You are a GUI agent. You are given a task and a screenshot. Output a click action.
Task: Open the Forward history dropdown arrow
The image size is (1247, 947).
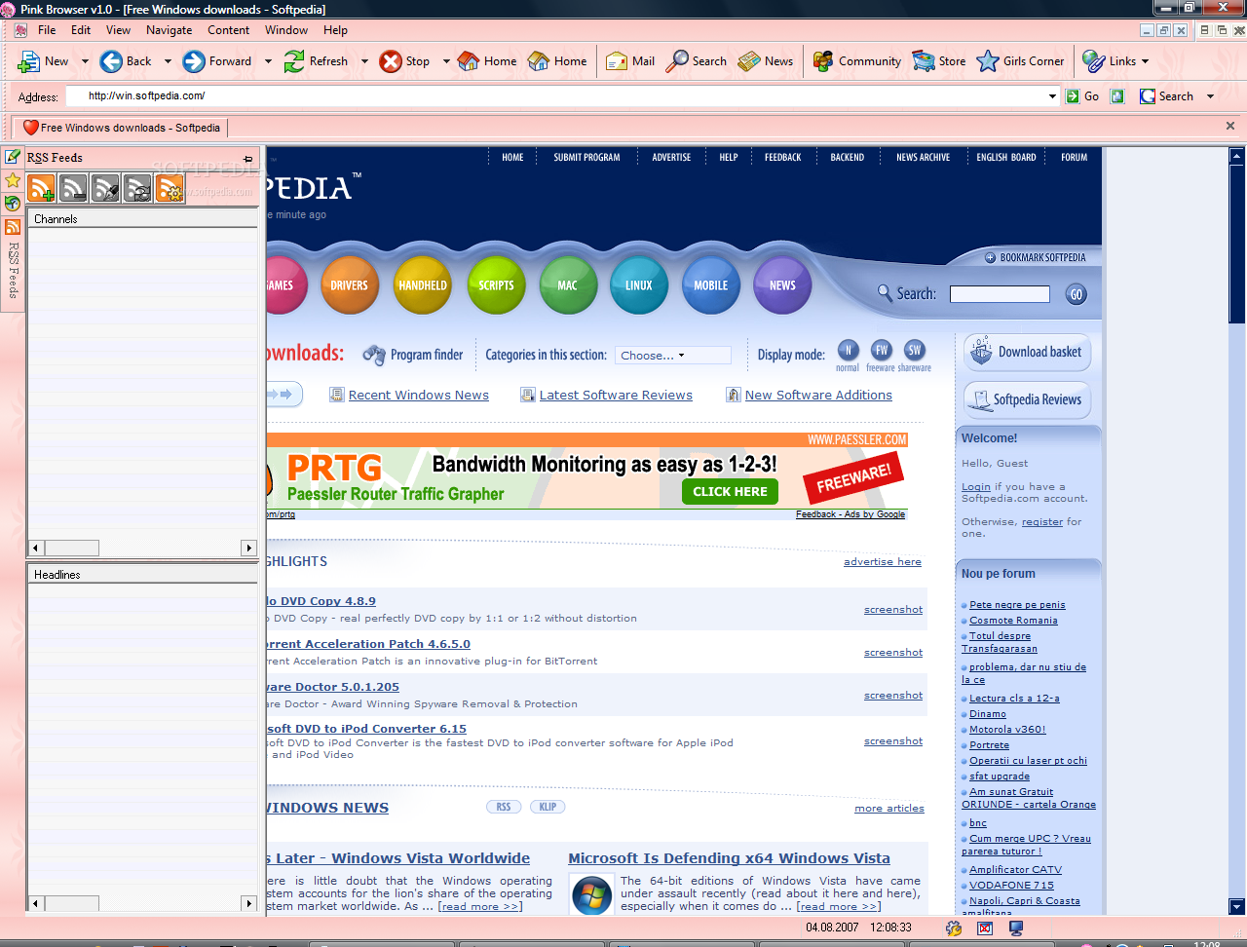[x=268, y=61]
